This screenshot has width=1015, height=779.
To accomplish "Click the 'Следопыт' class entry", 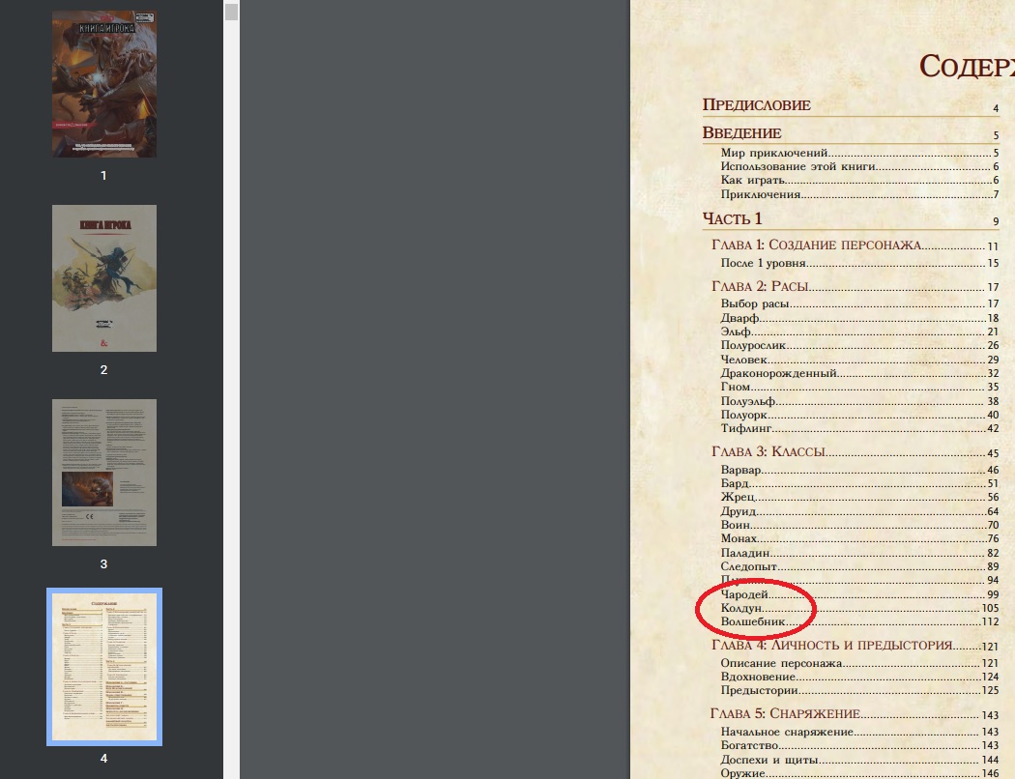I will 748,566.
